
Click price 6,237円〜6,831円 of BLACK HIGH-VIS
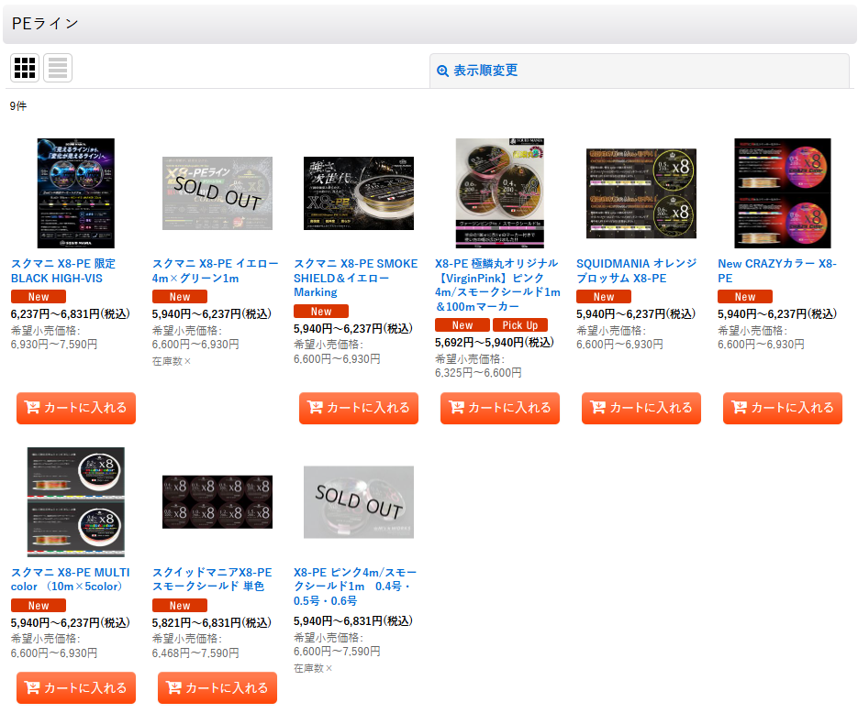coord(71,314)
